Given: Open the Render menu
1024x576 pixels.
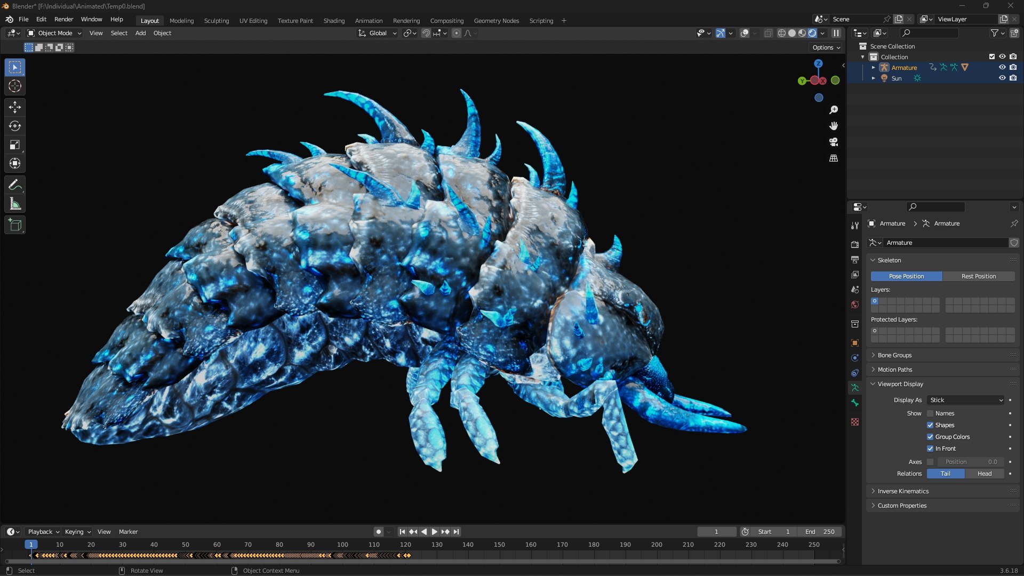Looking at the screenshot, I should click(x=63, y=19).
